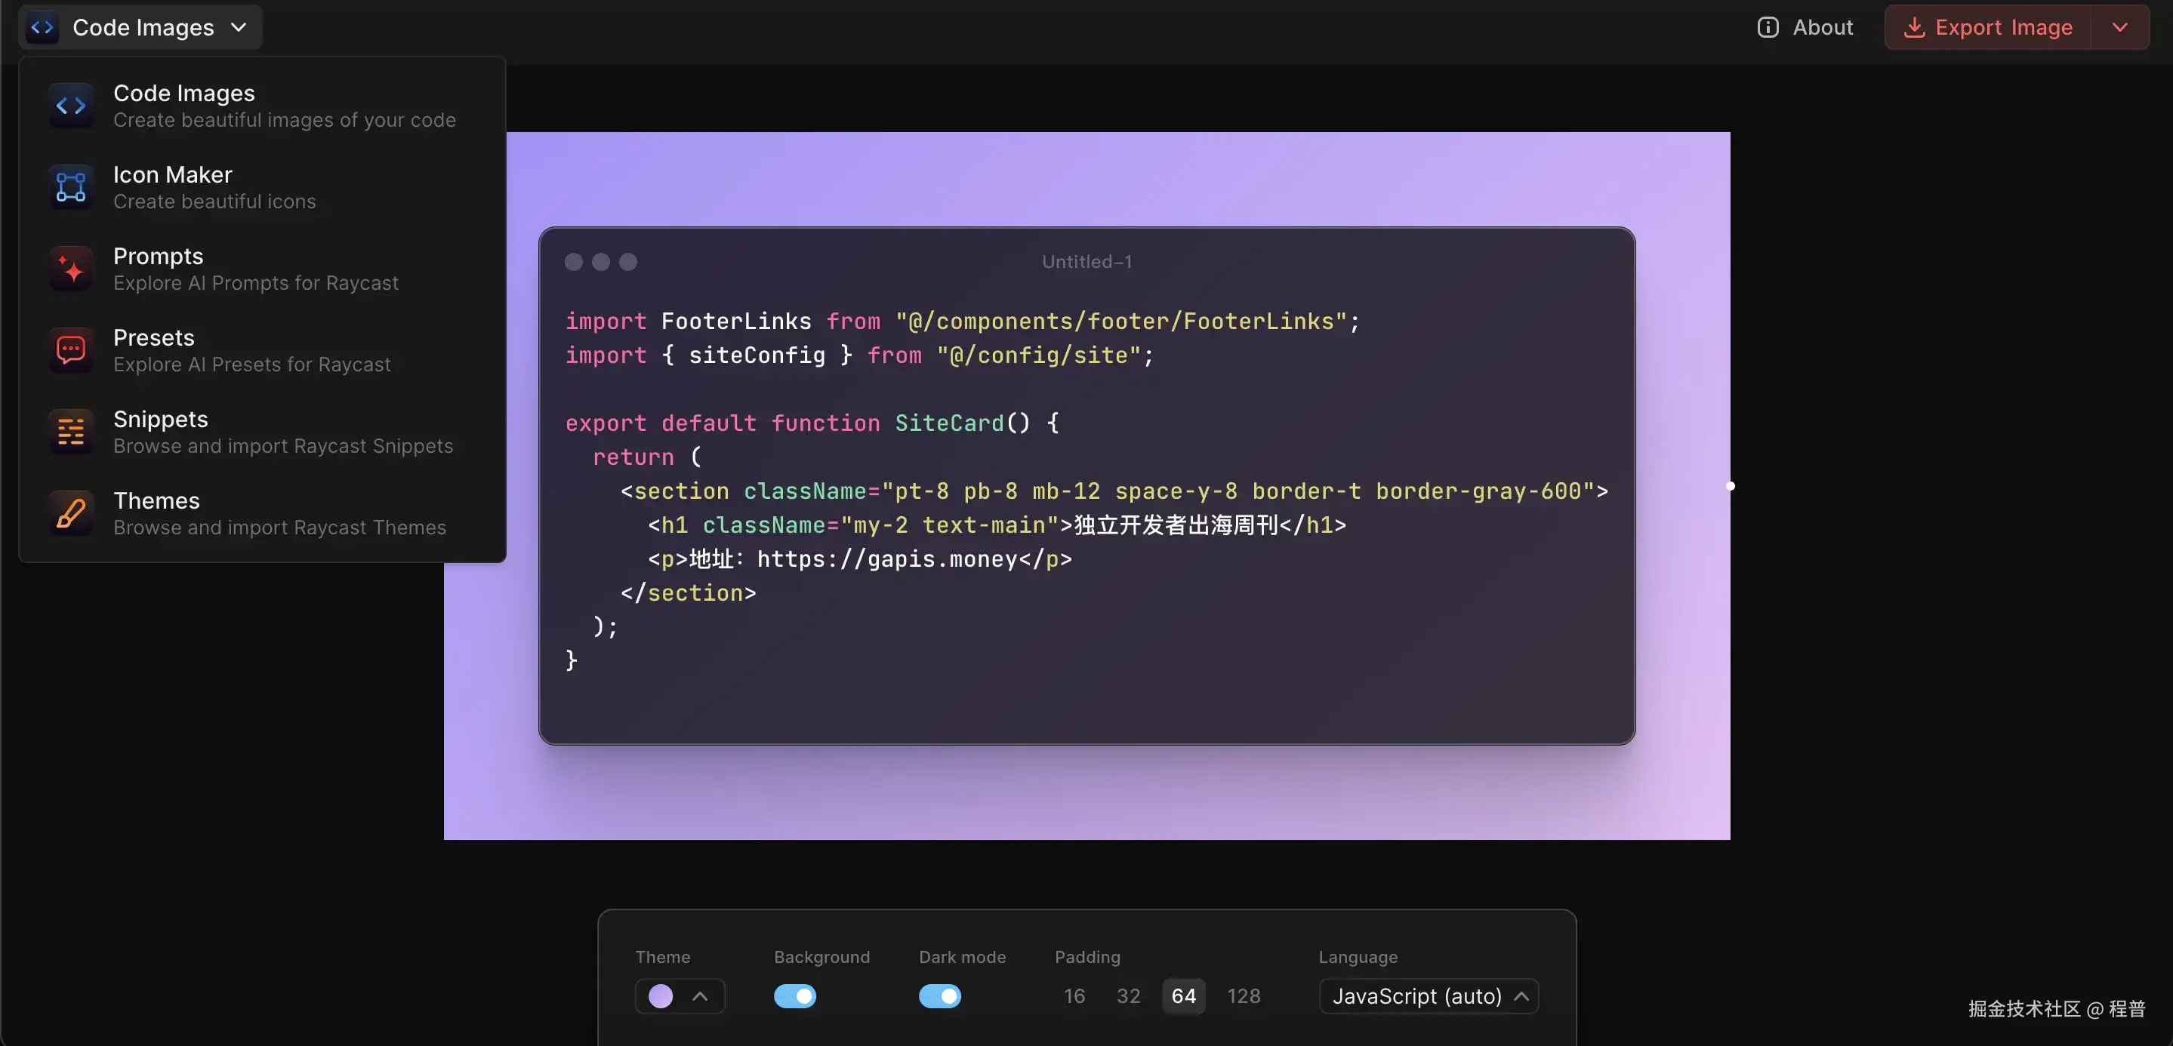The width and height of the screenshot is (2173, 1046).
Task: Collapse the Code Images menu chevron
Action: pos(239,26)
